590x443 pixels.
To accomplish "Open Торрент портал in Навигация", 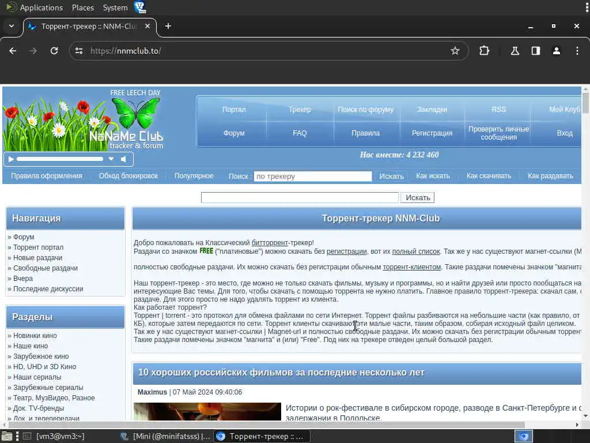I will [x=39, y=247].
